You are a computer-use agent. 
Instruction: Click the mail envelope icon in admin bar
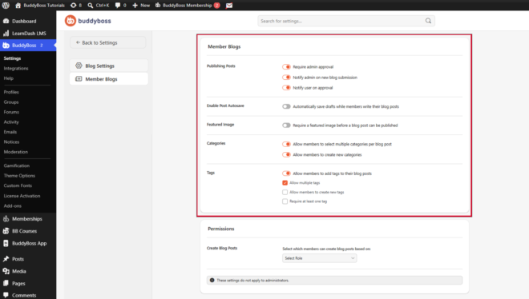tap(229, 6)
